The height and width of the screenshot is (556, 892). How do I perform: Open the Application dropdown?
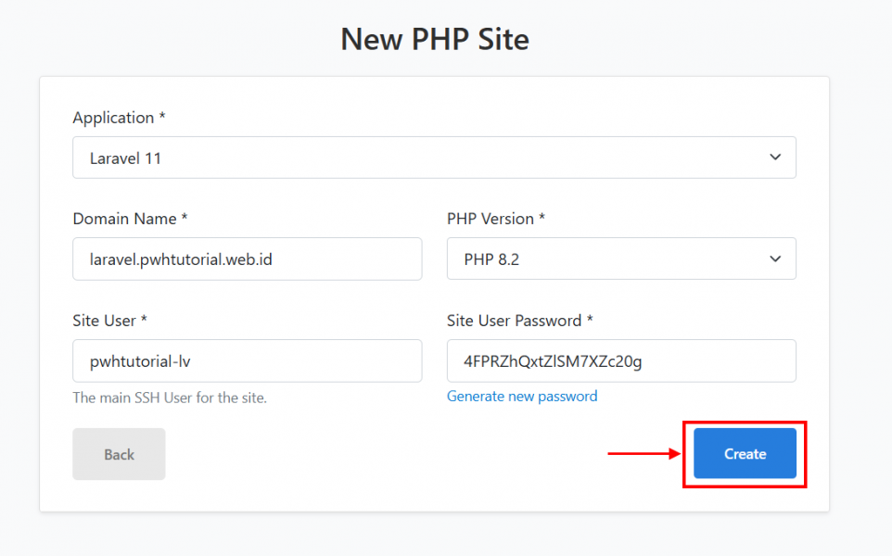coord(434,158)
